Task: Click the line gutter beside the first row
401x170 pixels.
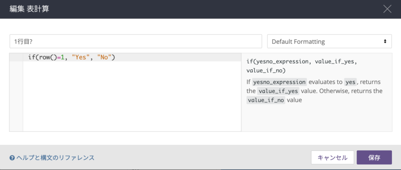Action: tap(16, 58)
